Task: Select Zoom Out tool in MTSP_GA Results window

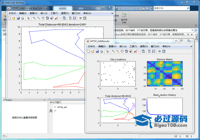Action: (117, 51)
